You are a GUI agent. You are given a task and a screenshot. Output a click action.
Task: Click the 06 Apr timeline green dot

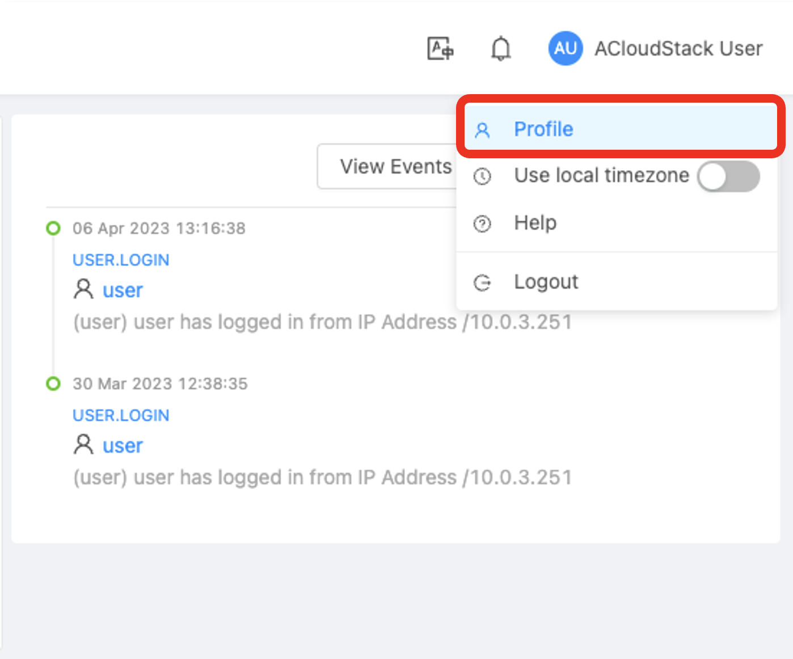(x=53, y=228)
